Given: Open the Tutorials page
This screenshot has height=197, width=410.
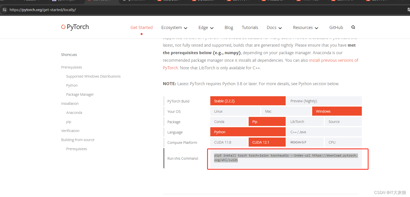Looking at the screenshot, I should pyautogui.click(x=250, y=27).
